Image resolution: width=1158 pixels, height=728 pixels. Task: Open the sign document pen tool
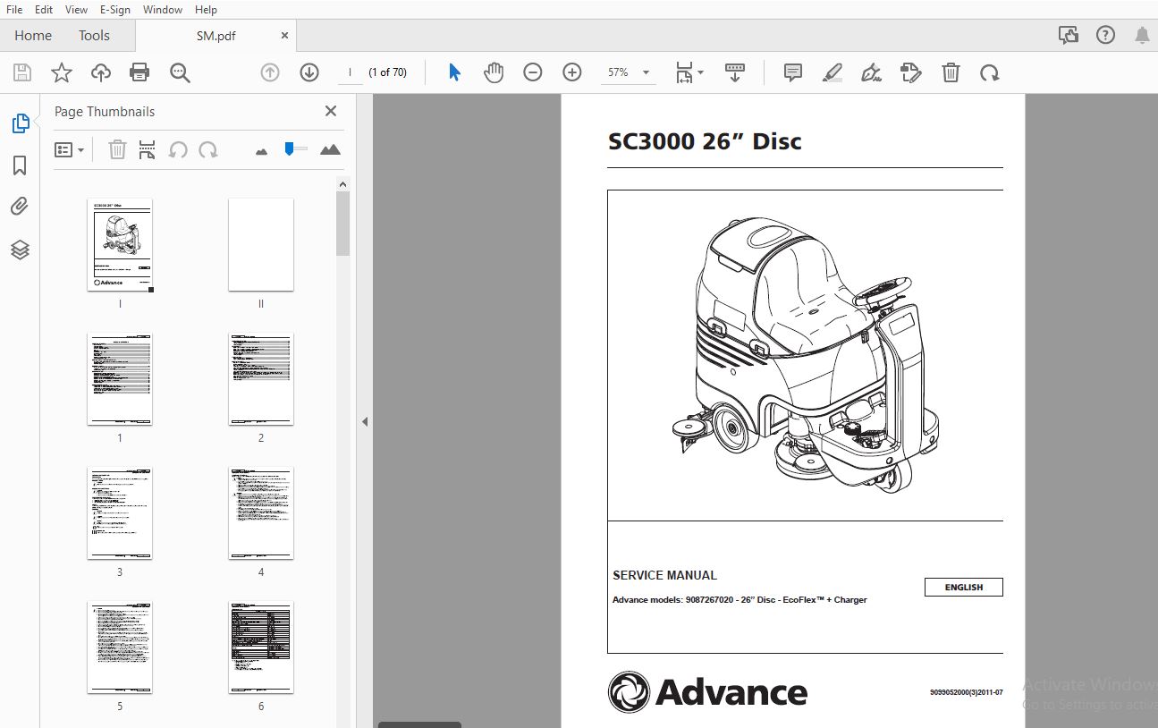[x=871, y=72]
